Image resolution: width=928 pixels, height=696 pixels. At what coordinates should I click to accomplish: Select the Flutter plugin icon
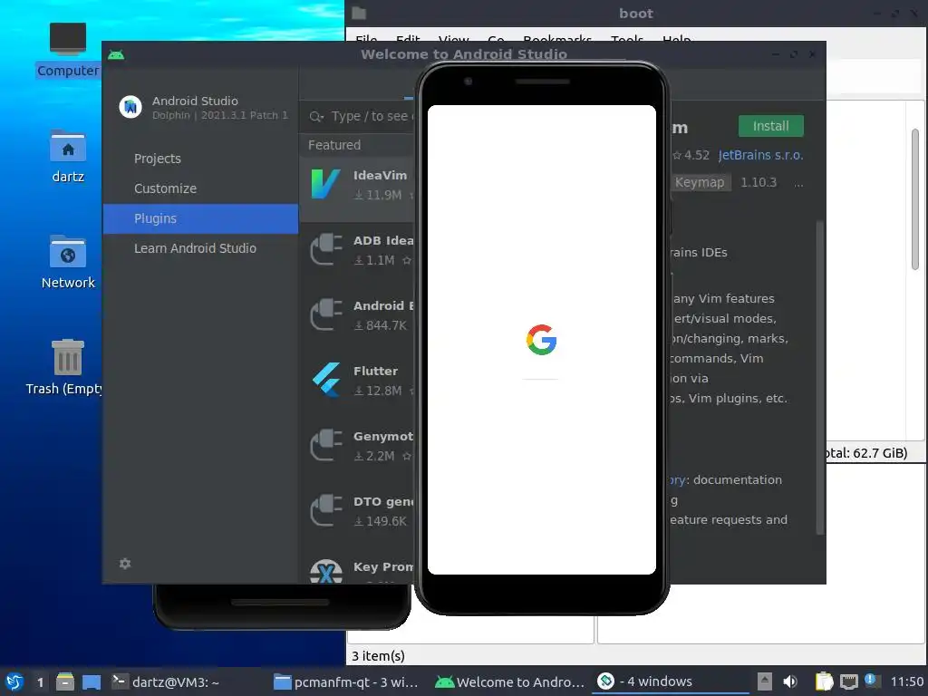click(326, 380)
